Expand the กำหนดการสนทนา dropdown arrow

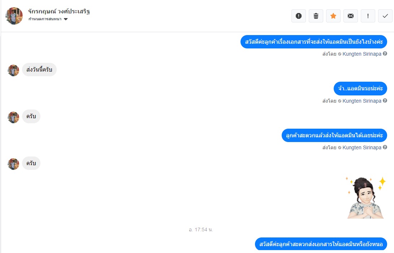(x=66, y=19)
